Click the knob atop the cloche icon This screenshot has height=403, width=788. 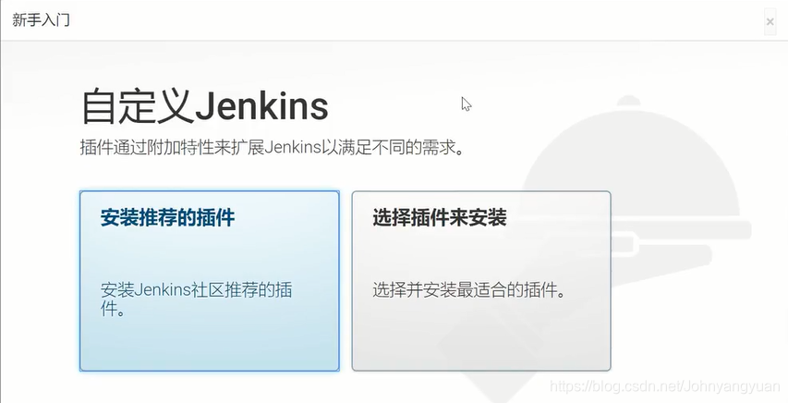(x=629, y=101)
